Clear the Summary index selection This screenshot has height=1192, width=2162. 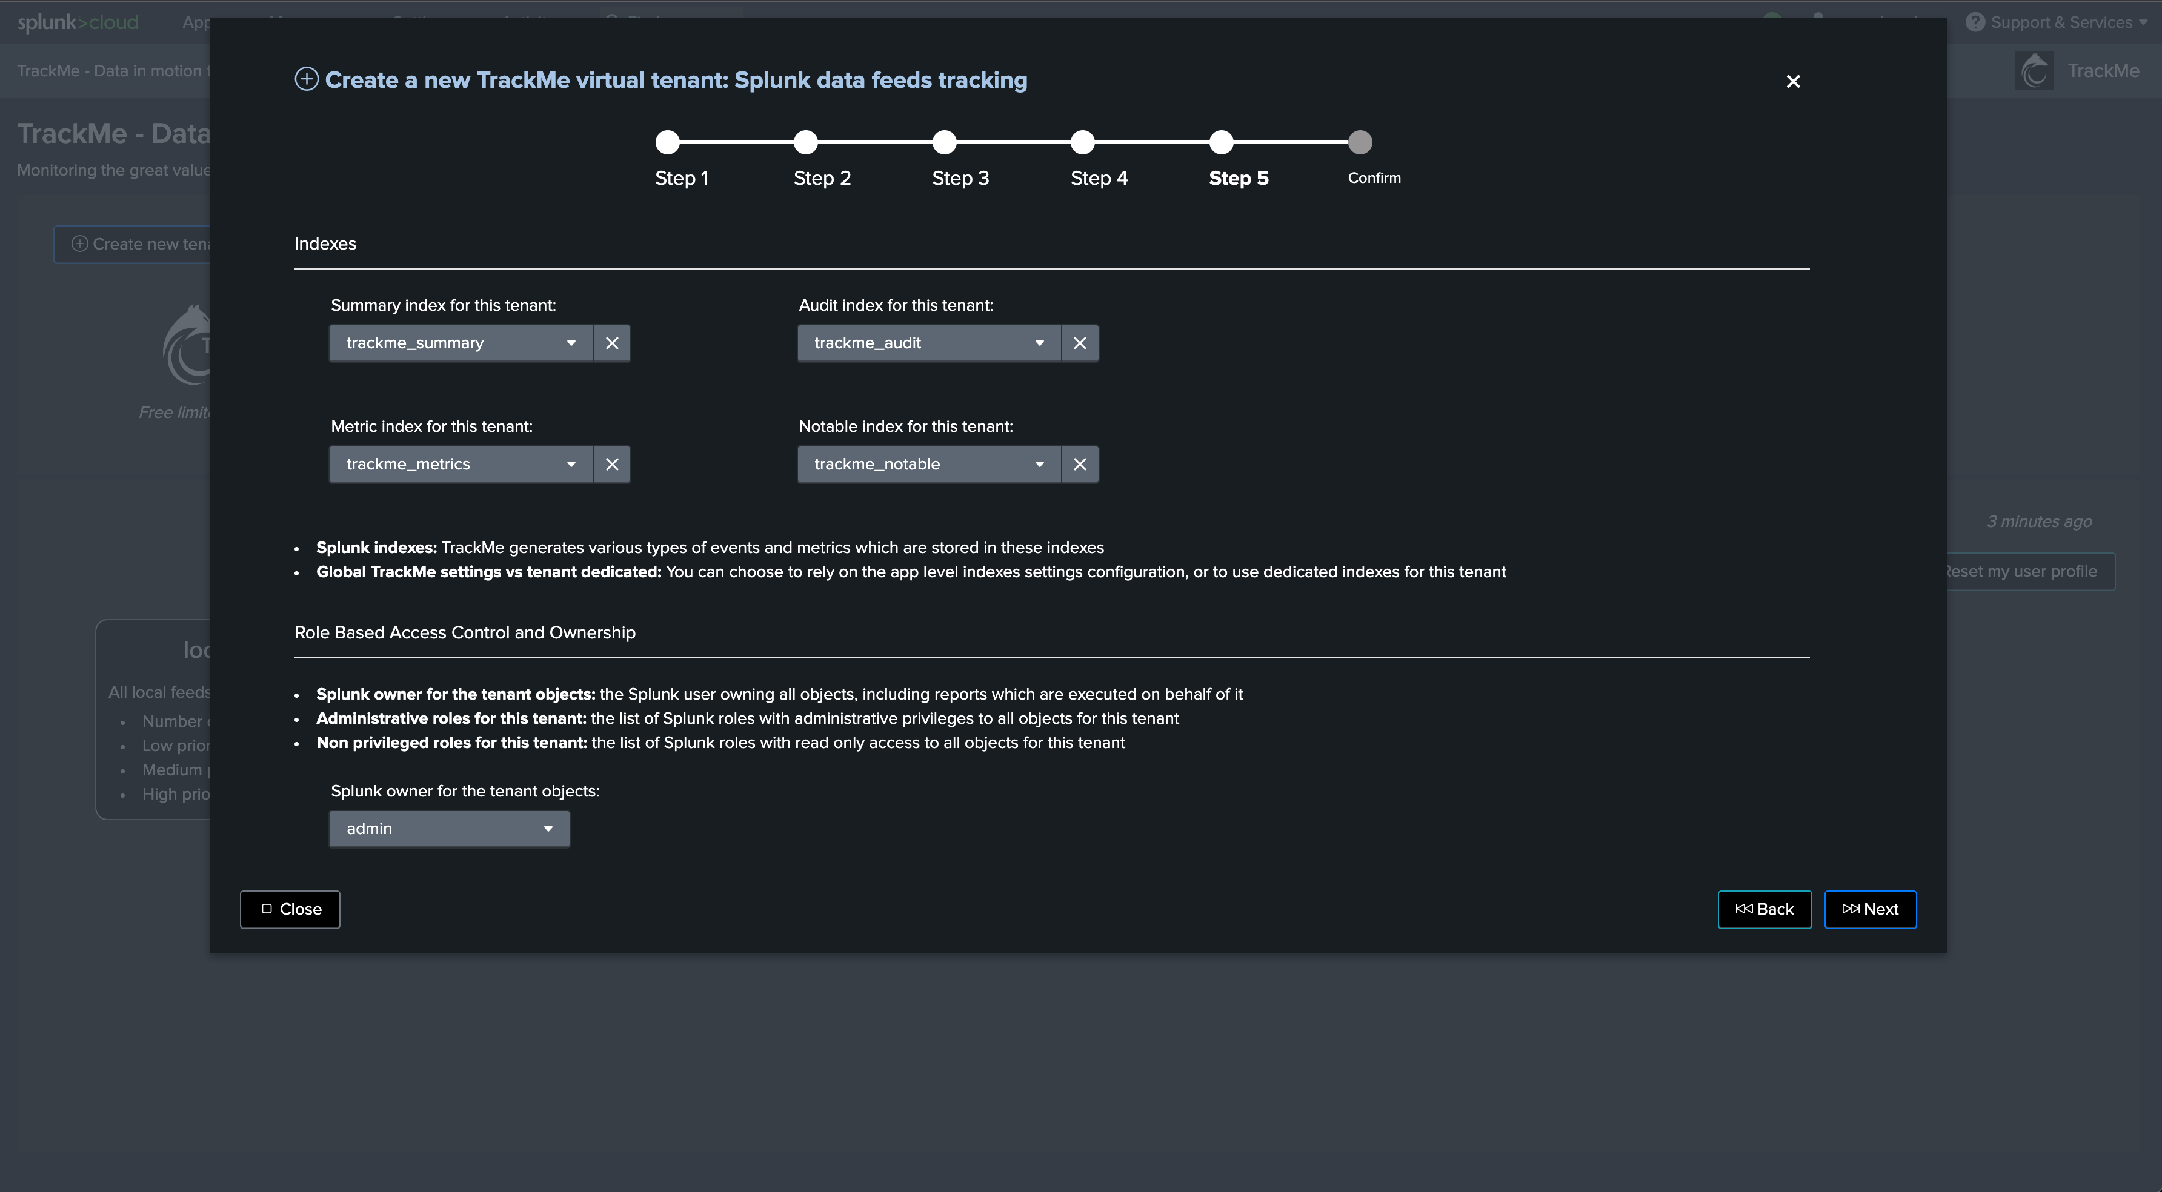coord(612,343)
